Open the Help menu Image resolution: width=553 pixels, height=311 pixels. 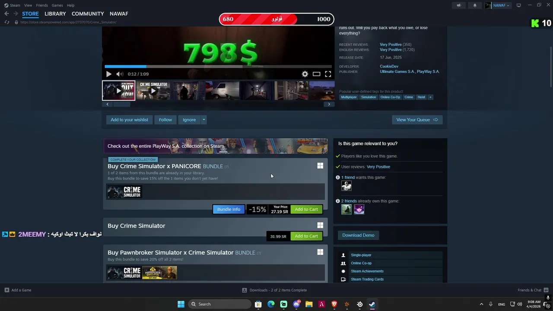click(70, 5)
